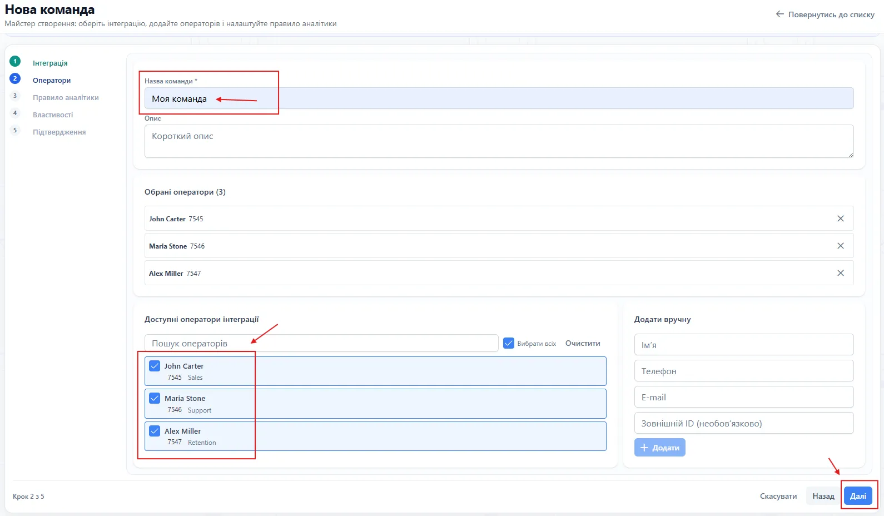Image resolution: width=884 pixels, height=516 pixels.
Task: Click the 7547 Retention operator card text
Action: pos(192,443)
